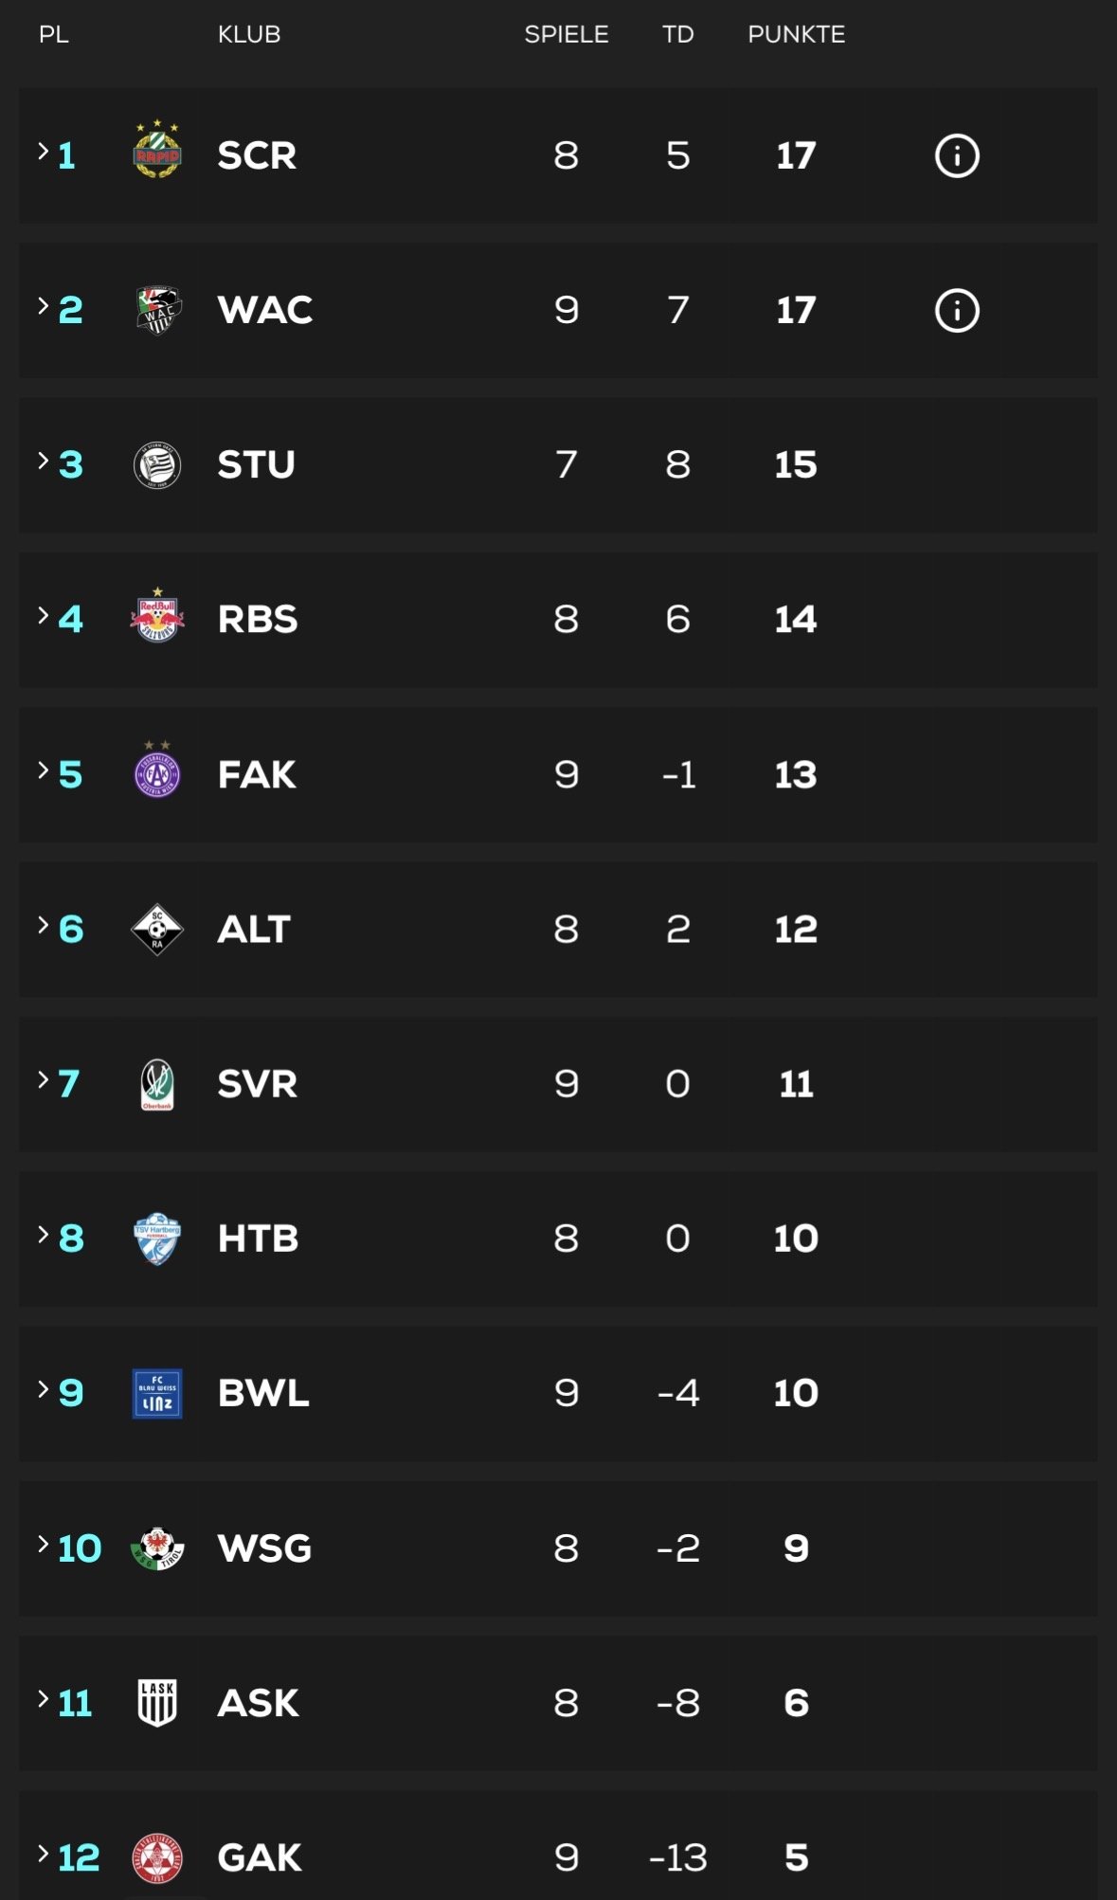
Task: Click the WAC club crest
Action: tap(157, 310)
